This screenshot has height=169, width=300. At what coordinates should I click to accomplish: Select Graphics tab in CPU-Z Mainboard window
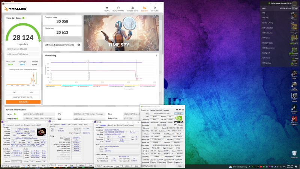120,125
